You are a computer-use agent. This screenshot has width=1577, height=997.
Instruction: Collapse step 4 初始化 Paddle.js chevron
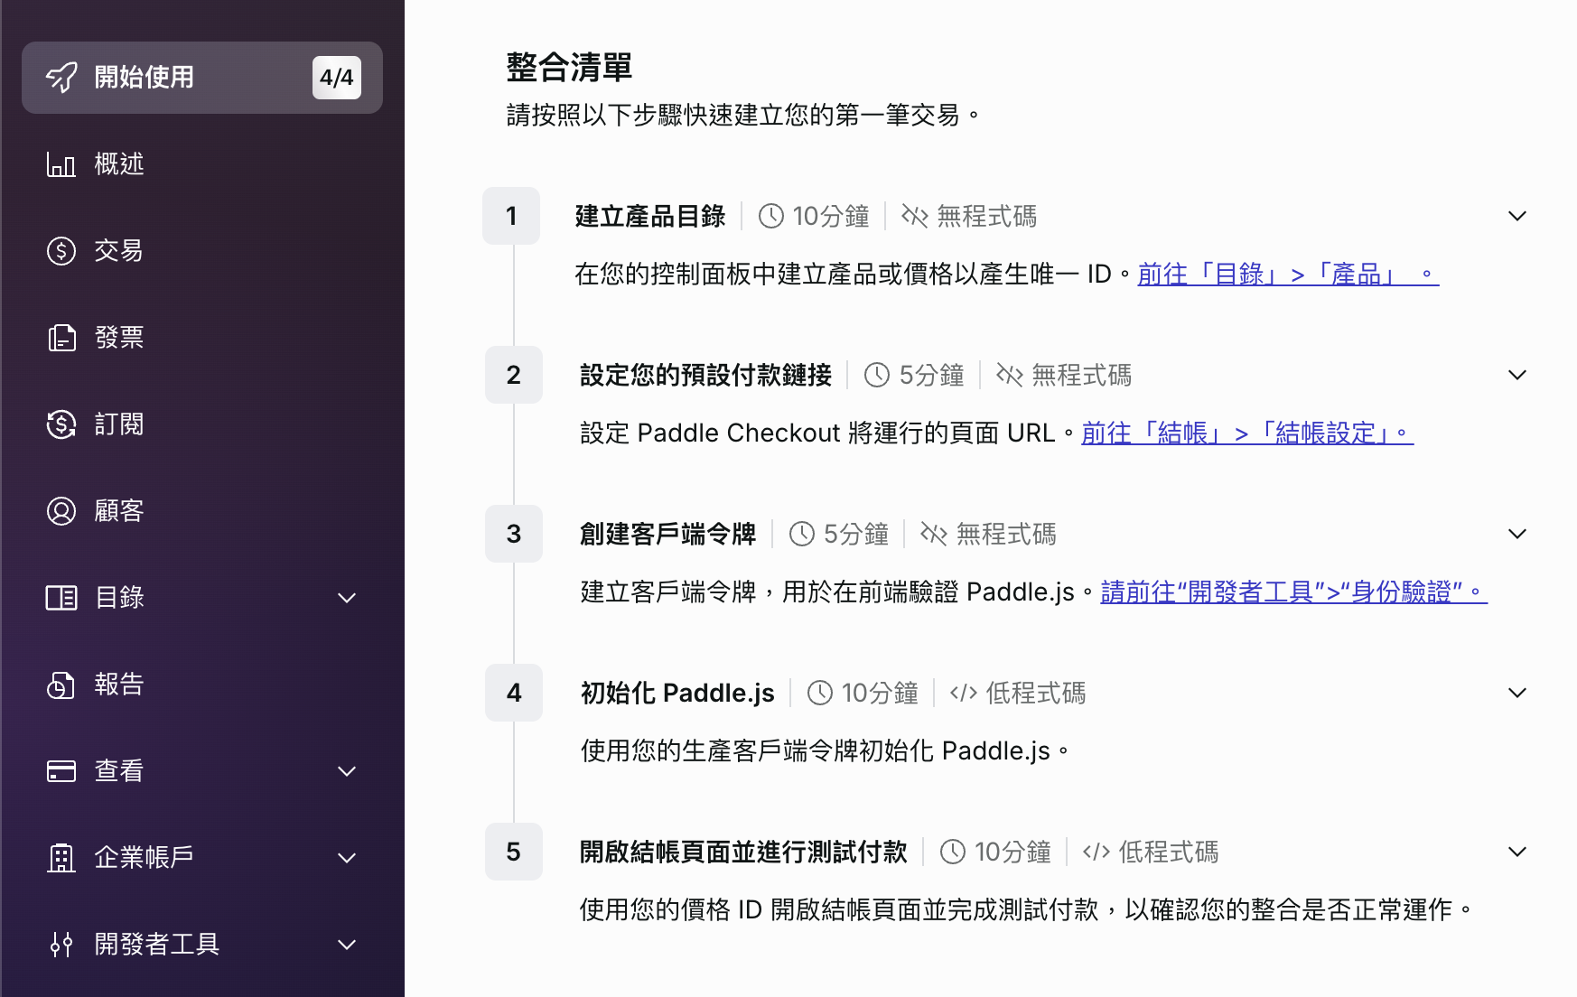(1517, 693)
